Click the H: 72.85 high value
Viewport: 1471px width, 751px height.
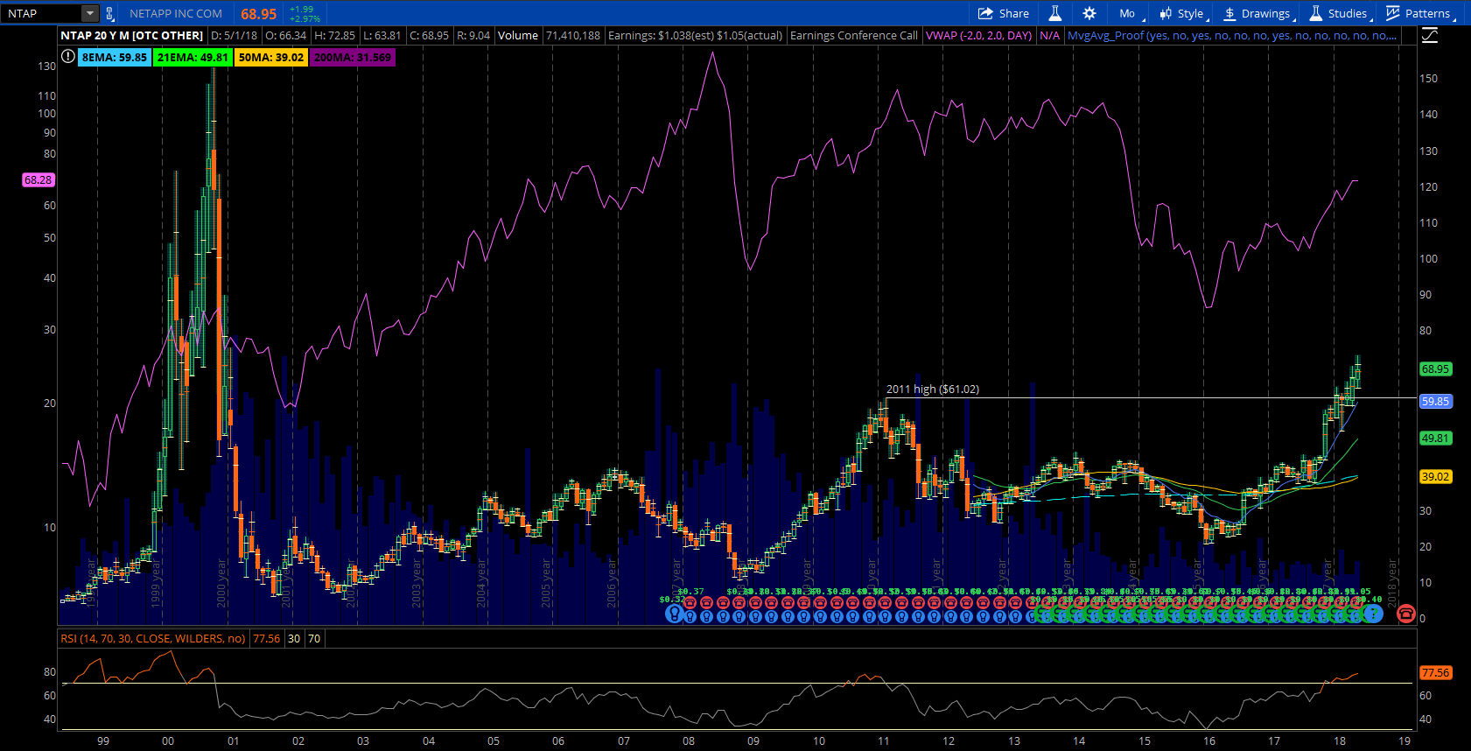pos(334,35)
